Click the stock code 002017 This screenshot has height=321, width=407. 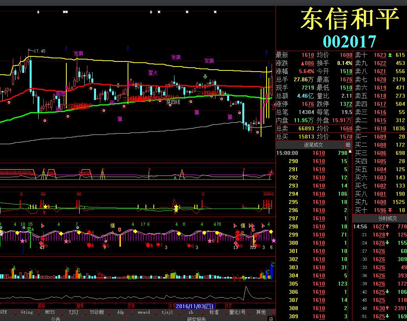coord(349,41)
